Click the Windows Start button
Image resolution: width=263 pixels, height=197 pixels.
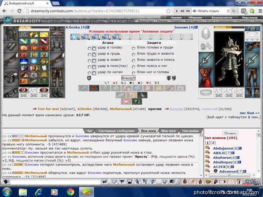(7, 192)
